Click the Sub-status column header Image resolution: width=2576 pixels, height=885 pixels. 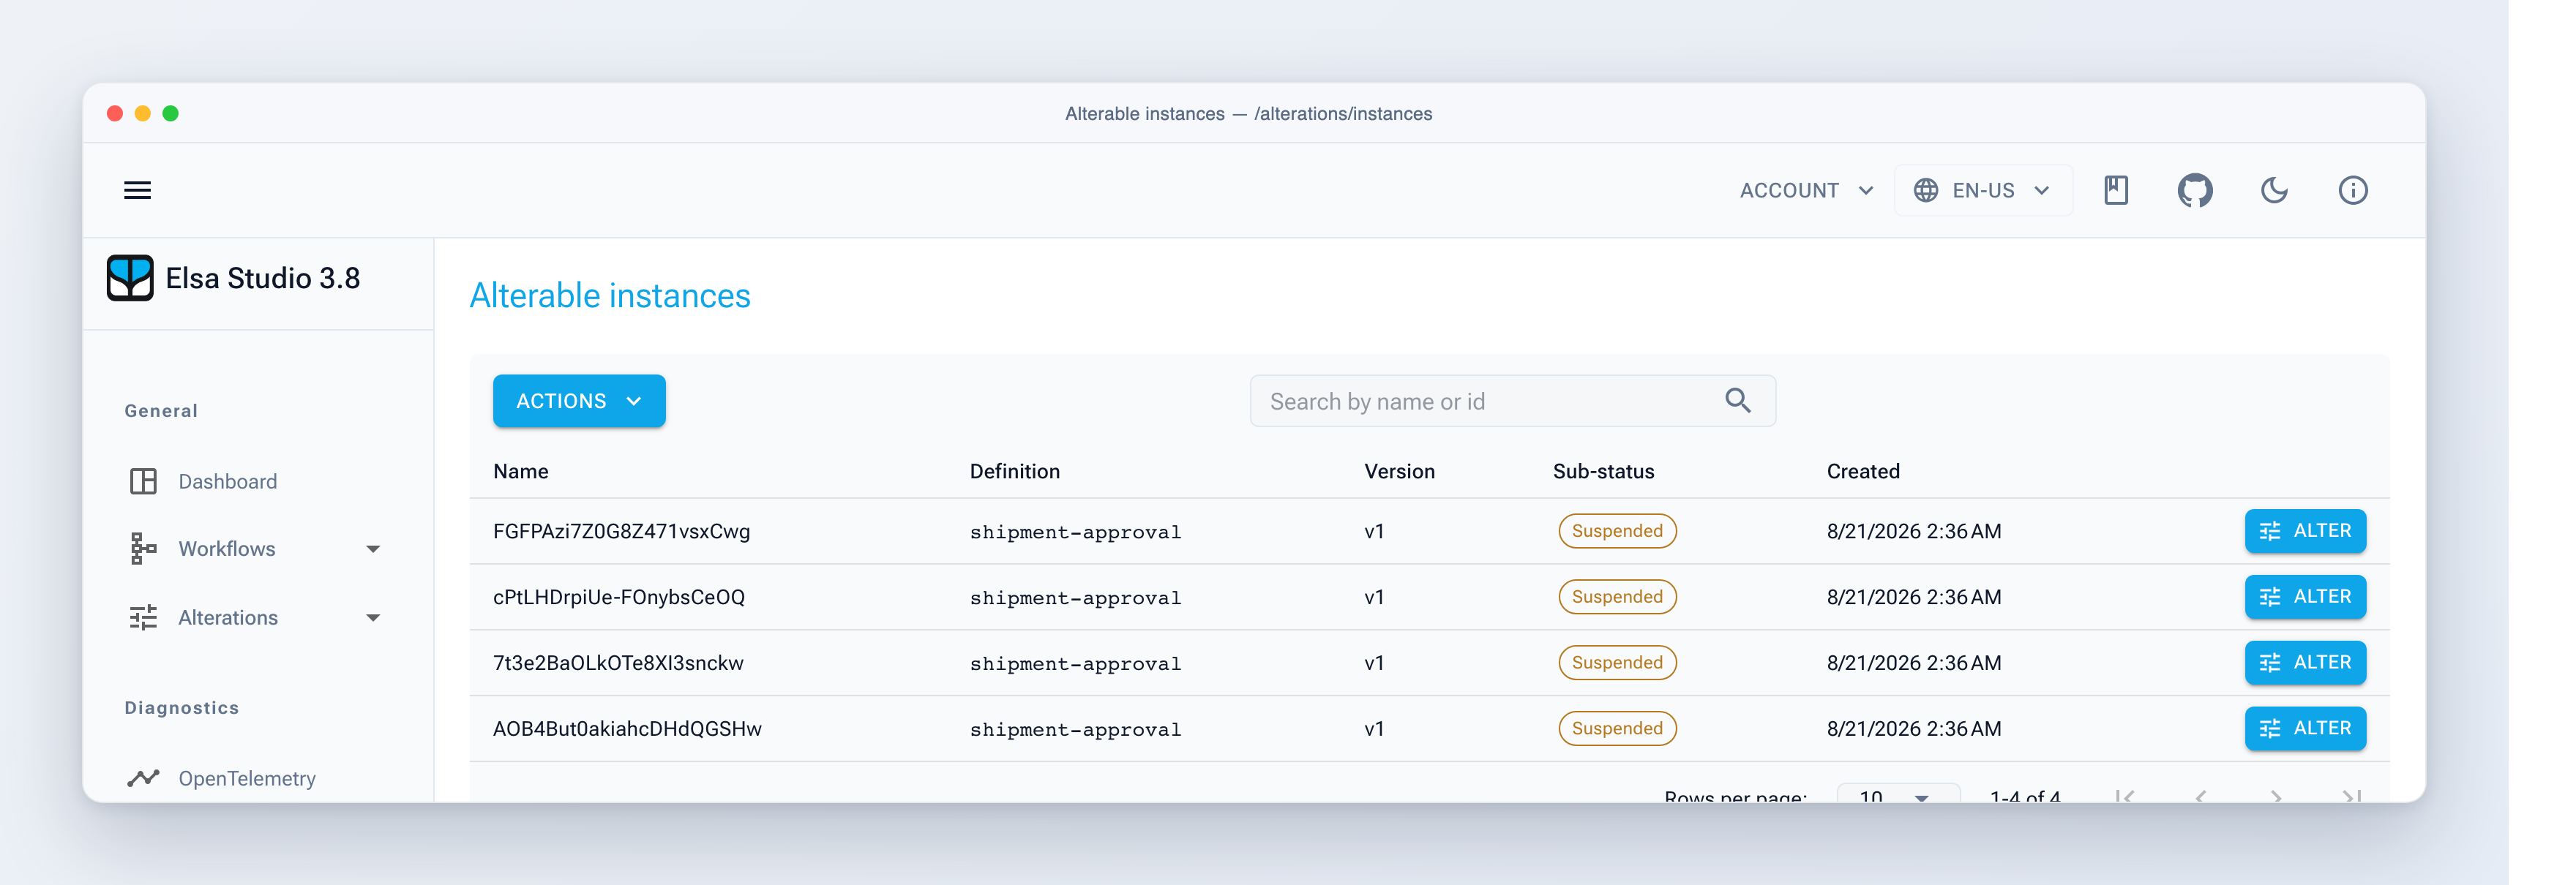1603,472
